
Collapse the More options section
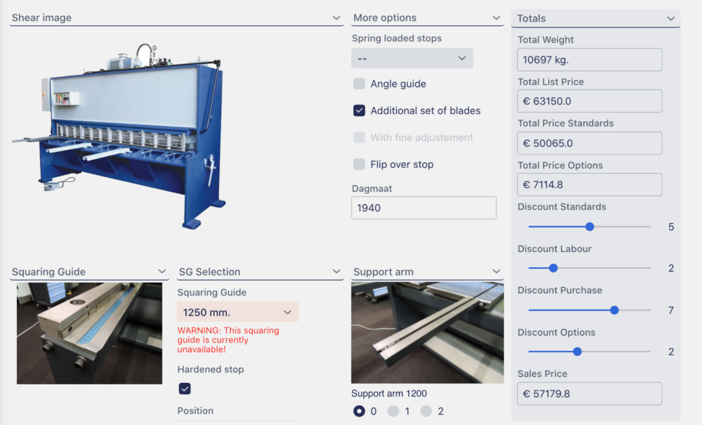click(497, 18)
